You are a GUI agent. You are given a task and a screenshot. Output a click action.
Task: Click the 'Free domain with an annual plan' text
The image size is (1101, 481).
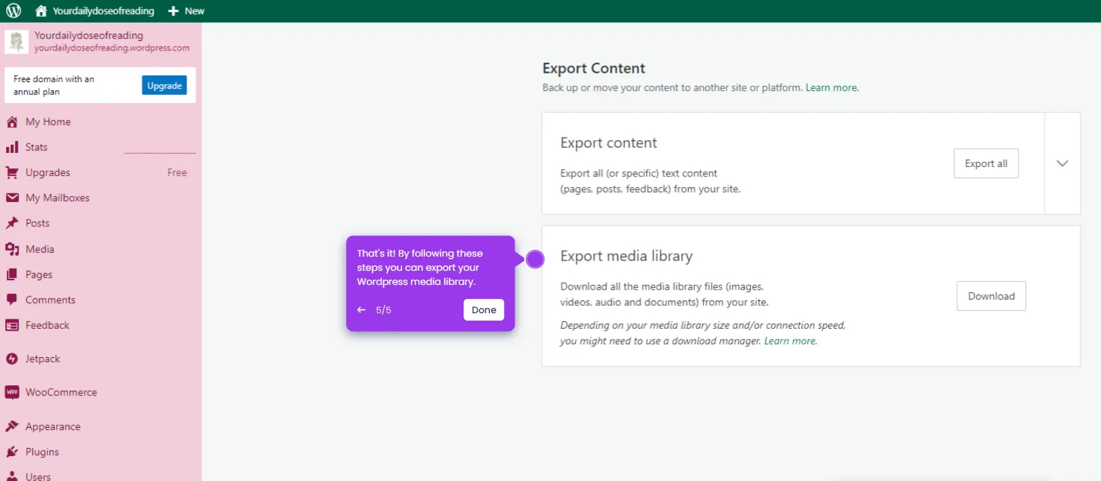(x=54, y=86)
